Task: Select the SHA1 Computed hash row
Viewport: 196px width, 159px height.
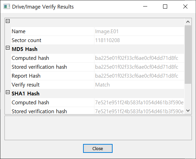Action: 97,103
